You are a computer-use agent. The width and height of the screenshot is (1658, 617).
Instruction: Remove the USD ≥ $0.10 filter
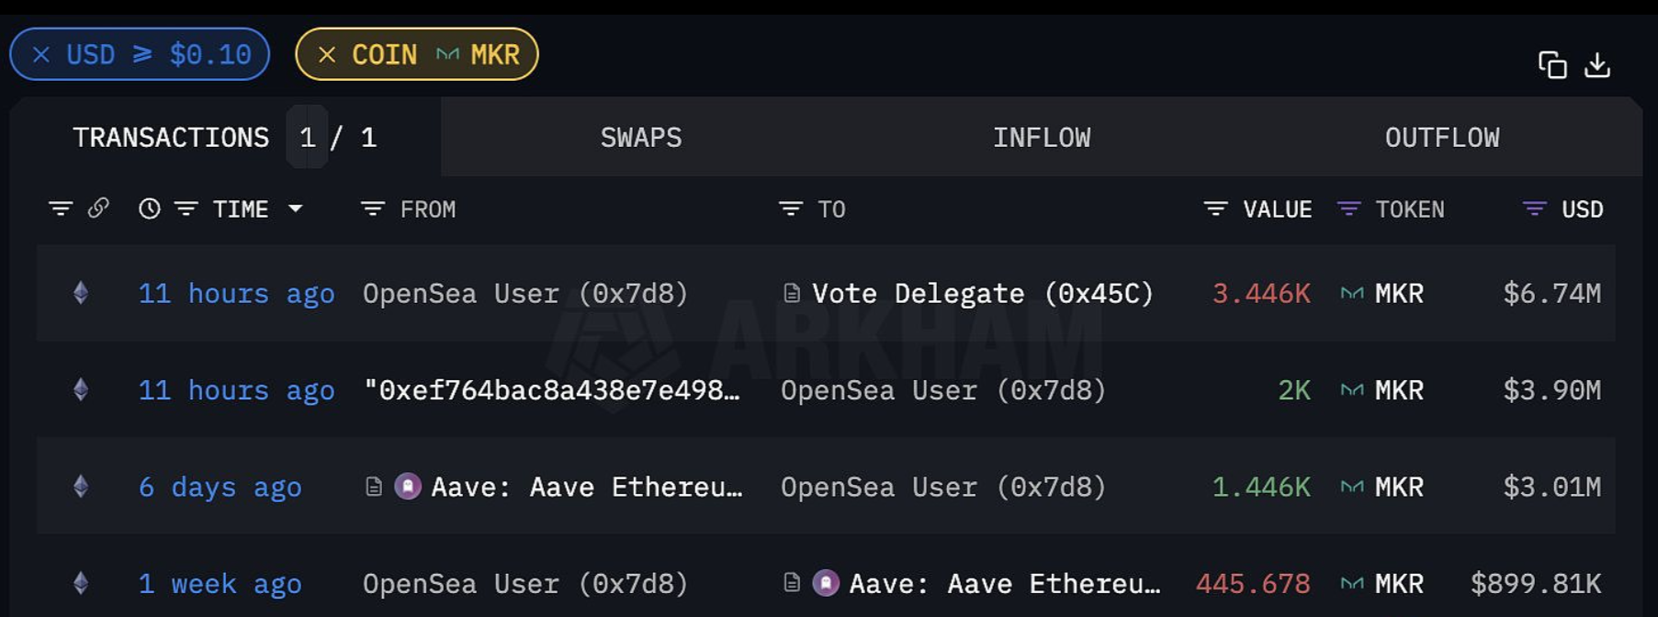point(41,54)
